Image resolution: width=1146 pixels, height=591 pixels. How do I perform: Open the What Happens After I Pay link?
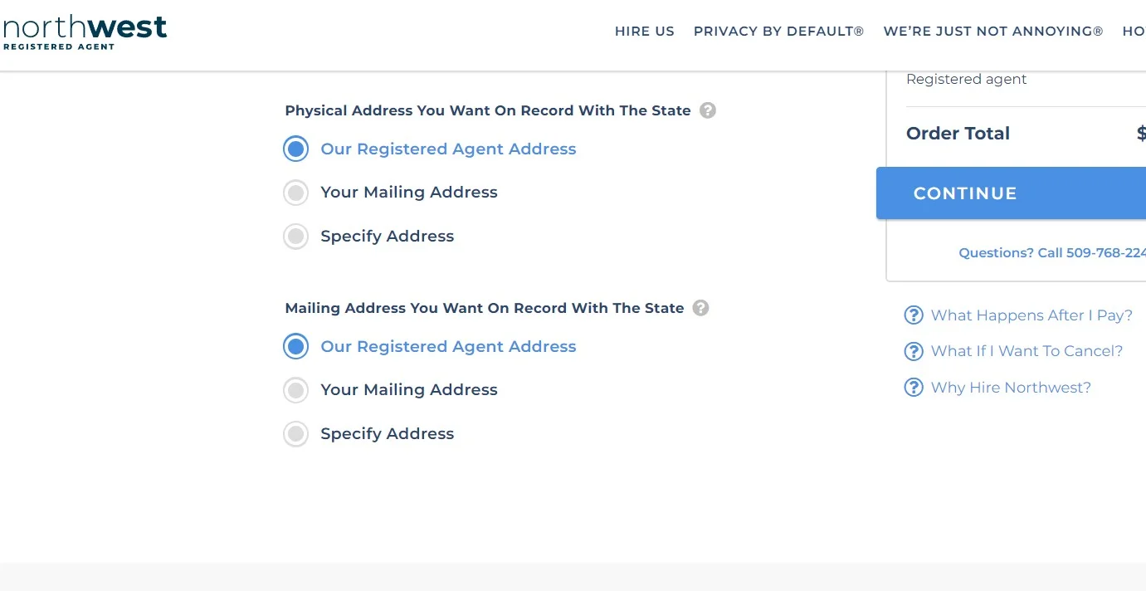click(1031, 315)
